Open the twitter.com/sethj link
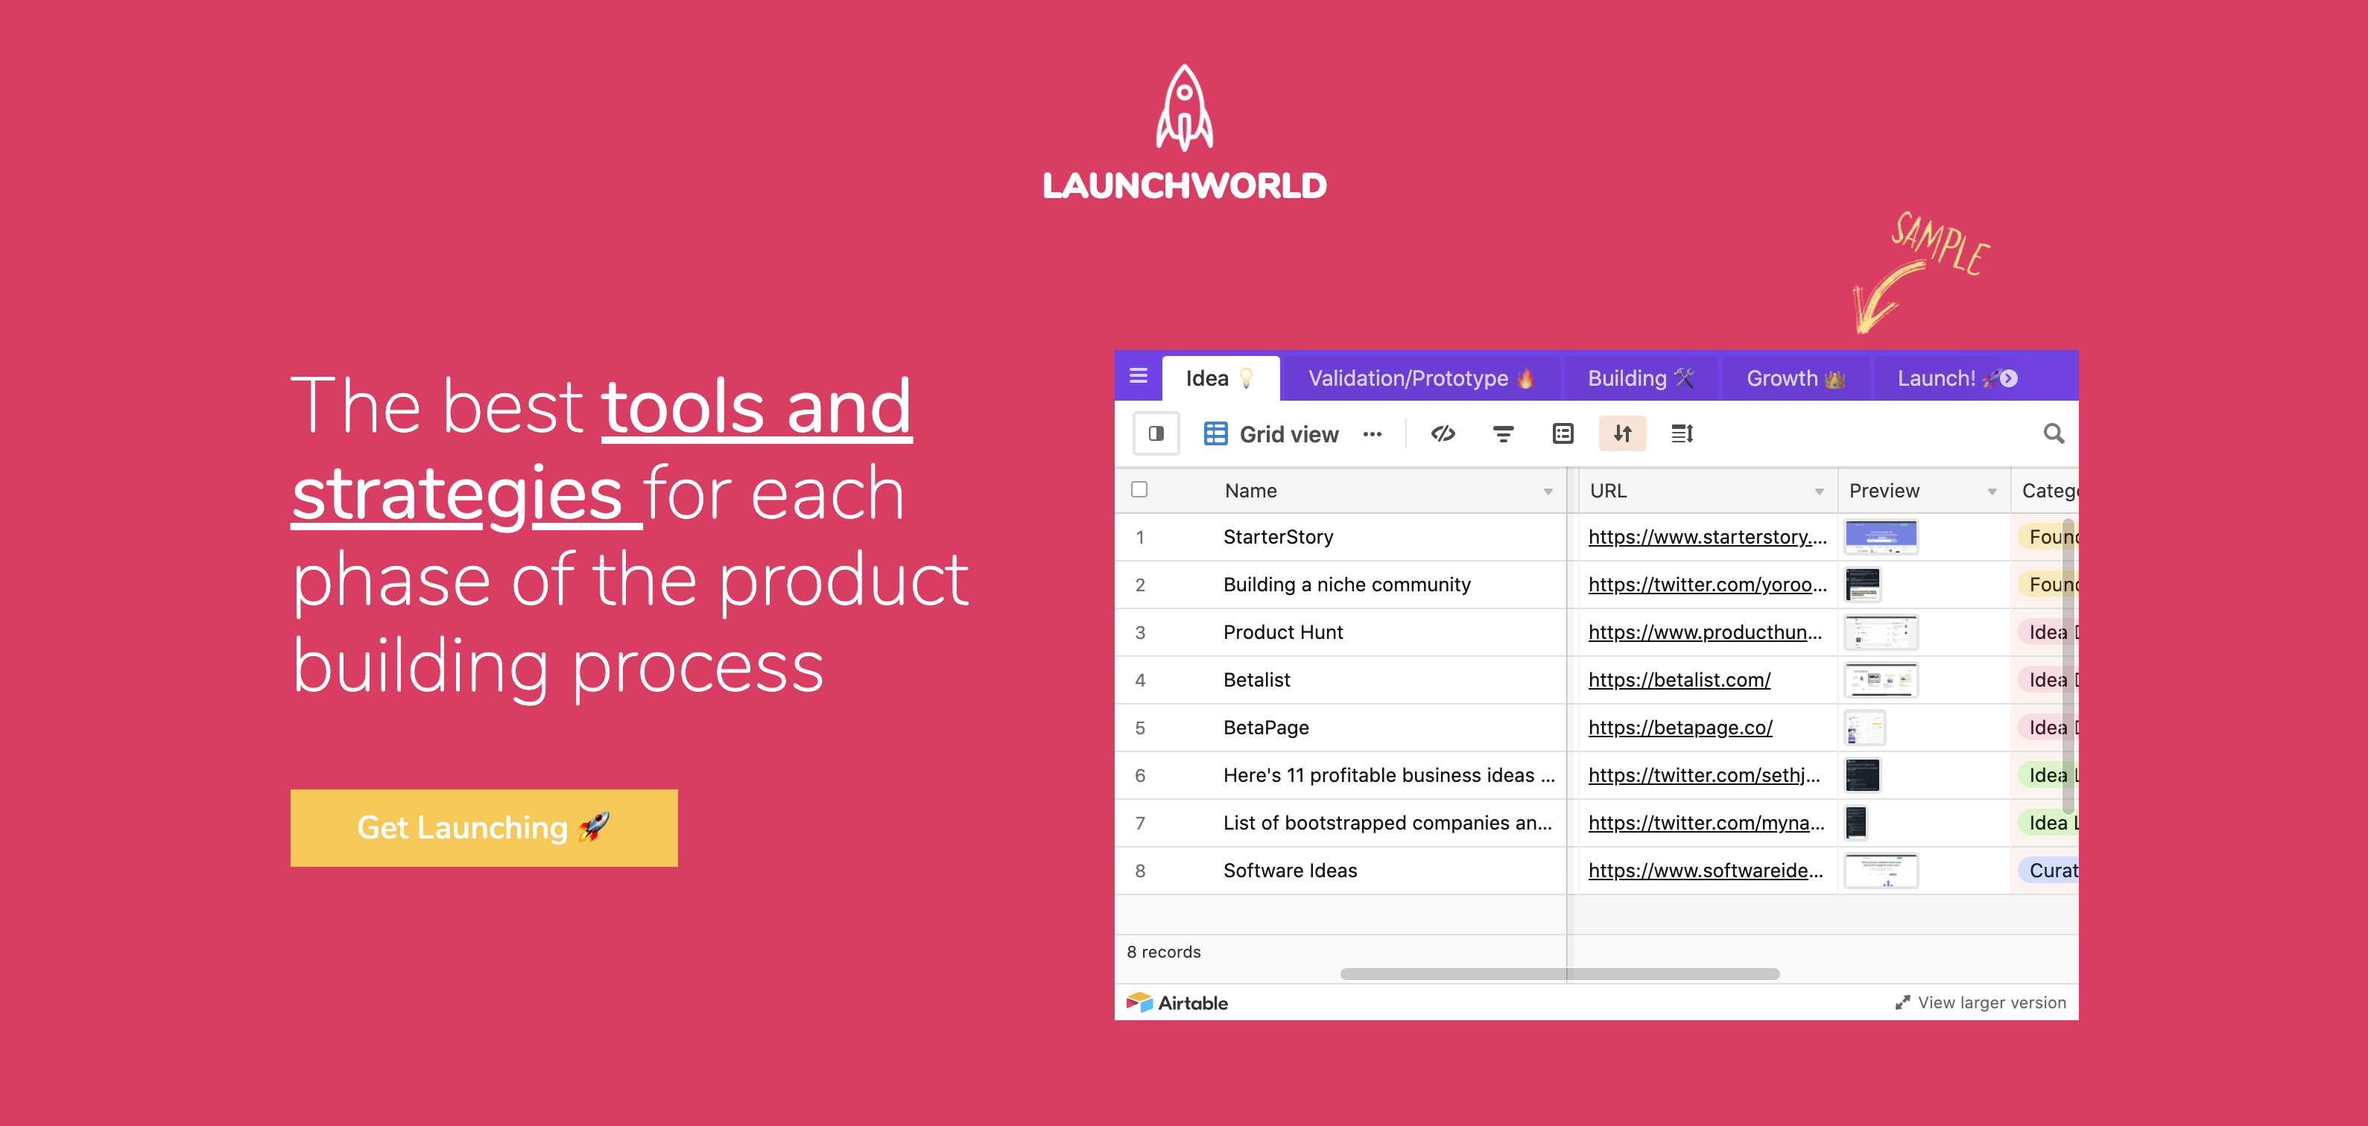Screen dimensions: 2368x1126 1703,776
